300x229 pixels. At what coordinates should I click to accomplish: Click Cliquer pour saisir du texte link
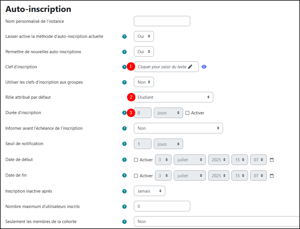[x=162, y=67]
